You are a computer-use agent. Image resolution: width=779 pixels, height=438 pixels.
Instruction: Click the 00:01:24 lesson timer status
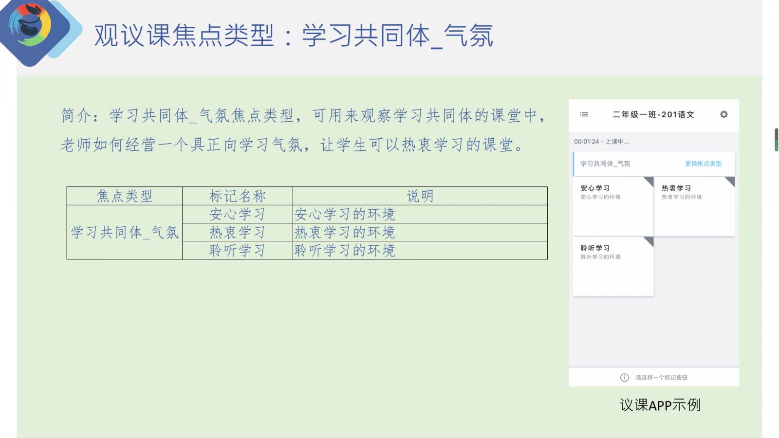pyautogui.click(x=601, y=142)
